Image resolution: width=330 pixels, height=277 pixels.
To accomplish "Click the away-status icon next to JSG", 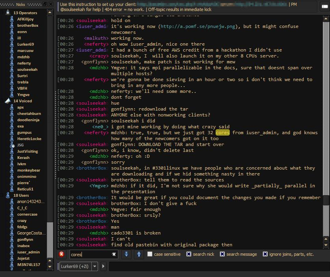I will 12,145.
